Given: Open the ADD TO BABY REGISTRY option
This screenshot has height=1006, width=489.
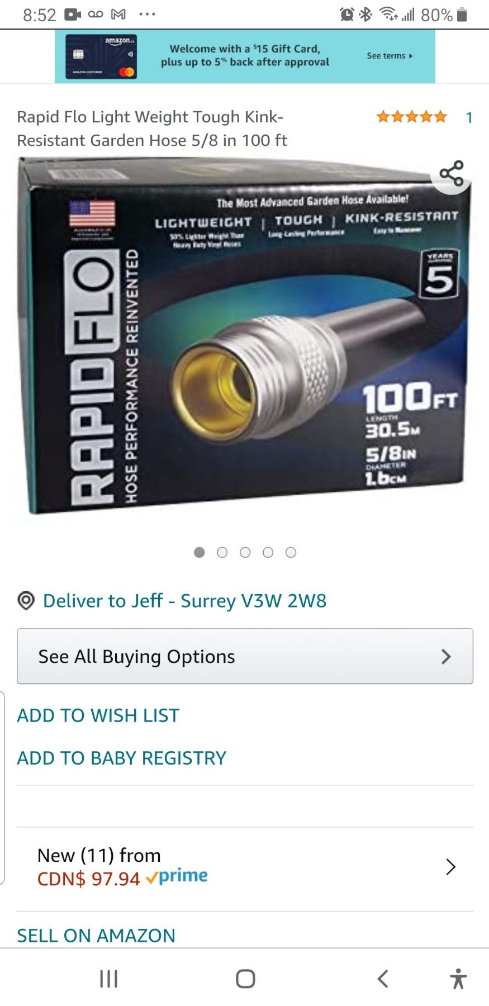Looking at the screenshot, I should pyautogui.click(x=122, y=758).
